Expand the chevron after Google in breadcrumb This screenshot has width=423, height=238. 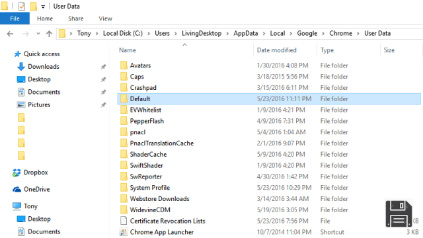click(x=323, y=34)
